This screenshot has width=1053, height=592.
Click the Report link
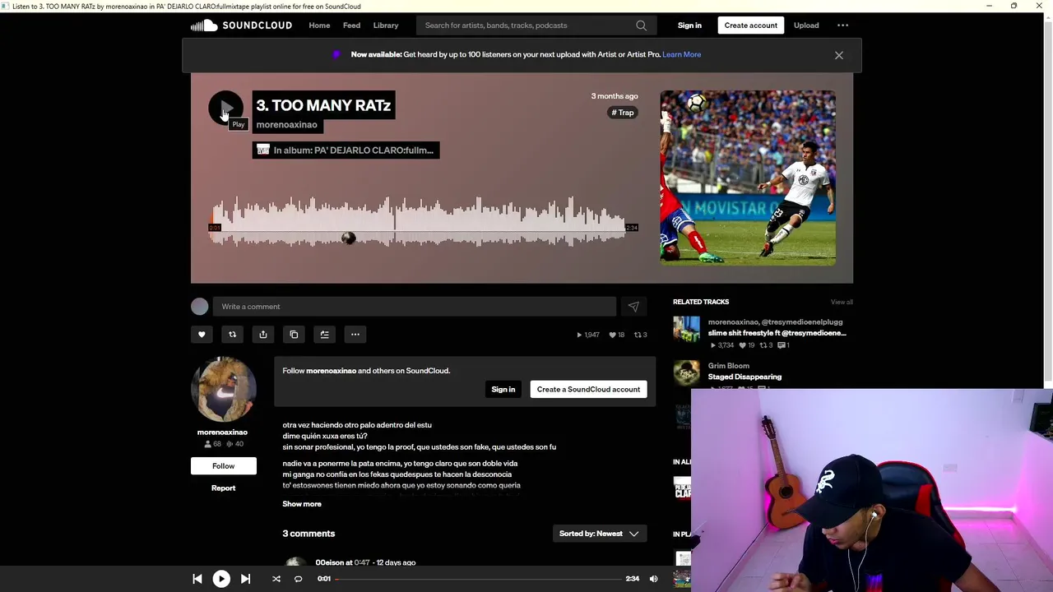coord(223,488)
